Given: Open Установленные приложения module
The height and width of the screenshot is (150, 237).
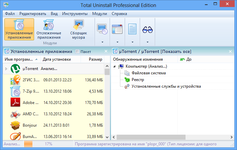Looking at the screenshot, I should (x=19, y=29).
